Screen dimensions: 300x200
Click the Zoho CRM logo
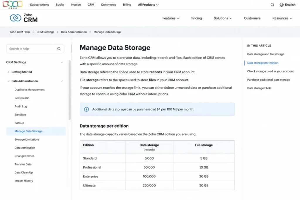(24, 18)
